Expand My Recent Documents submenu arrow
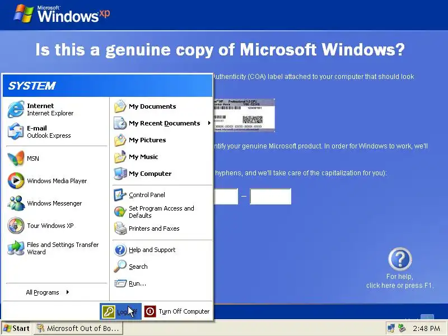This screenshot has height=336, width=448. [x=209, y=123]
